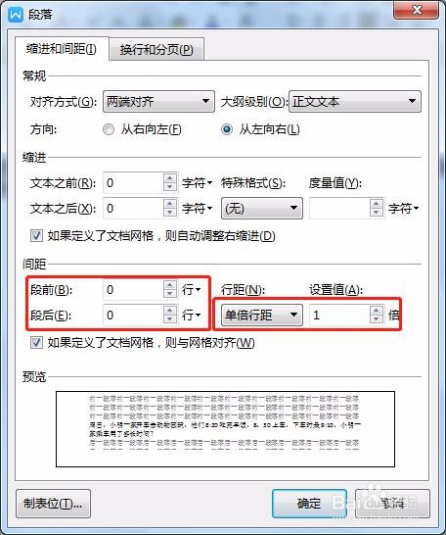Image resolution: width=446 pixels, height=535 pixels.
Task: Decrease the 文本之后 value with down arrow
Action: (170, 213)
